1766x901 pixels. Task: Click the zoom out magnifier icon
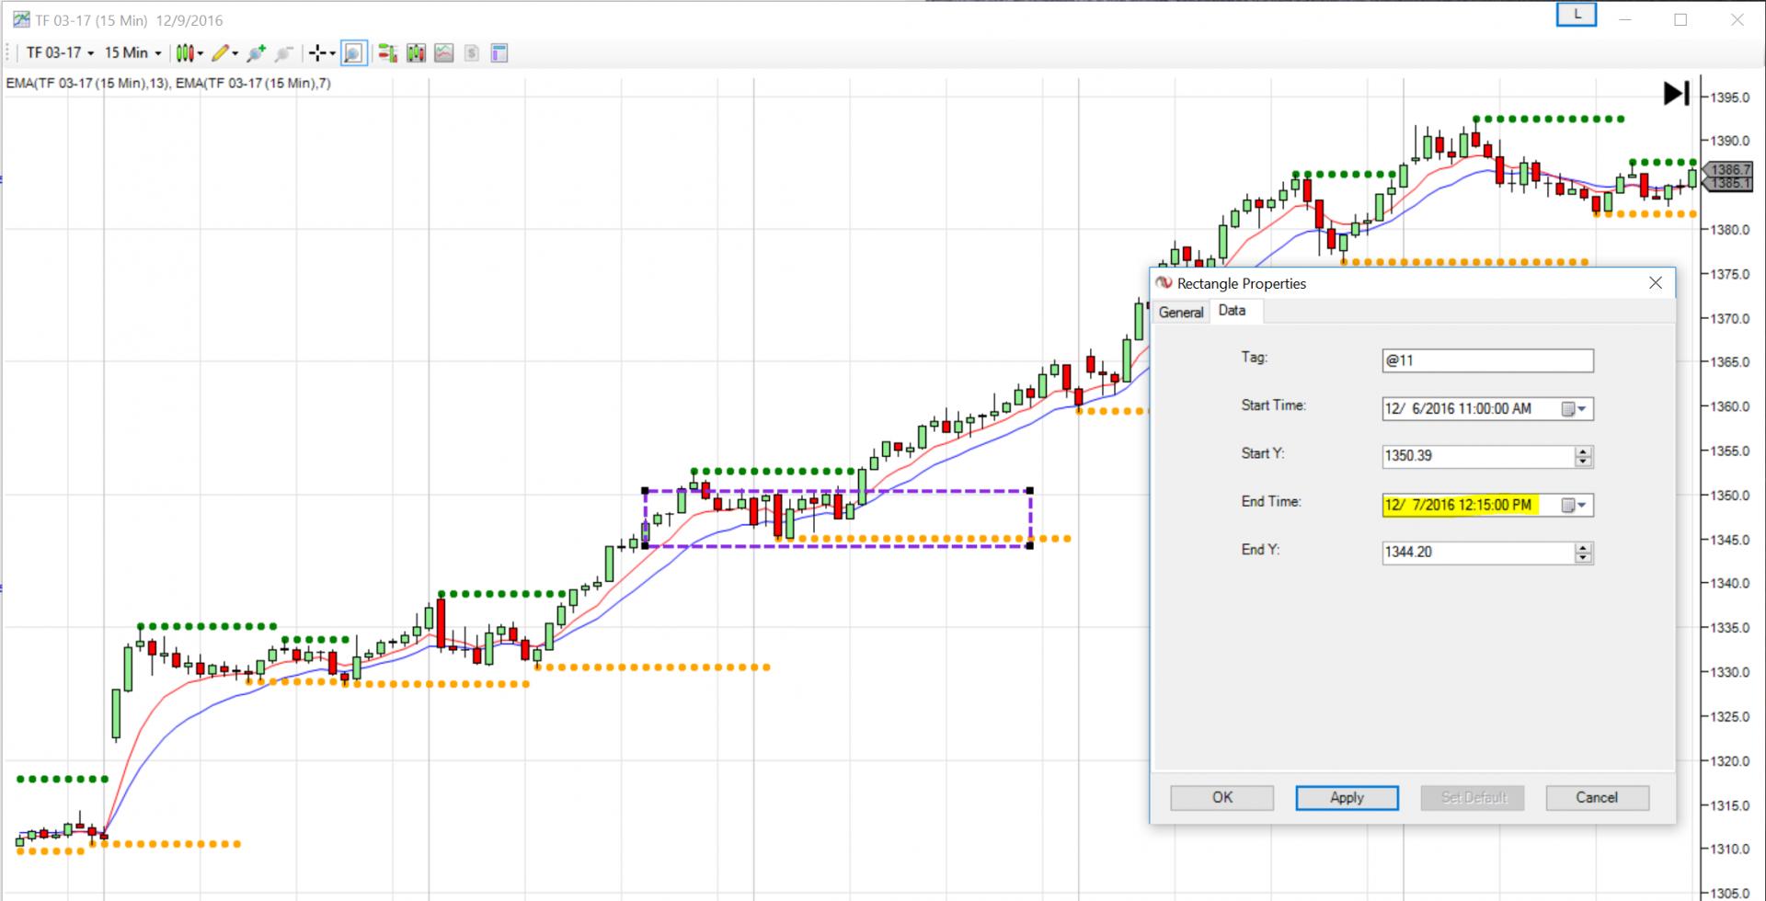[284, 53]
